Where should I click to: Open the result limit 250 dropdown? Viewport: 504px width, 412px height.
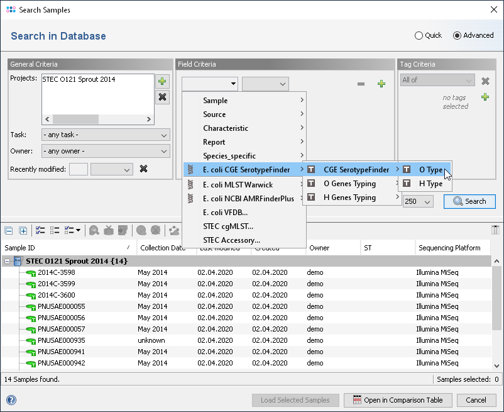click(x=419, y=201)
